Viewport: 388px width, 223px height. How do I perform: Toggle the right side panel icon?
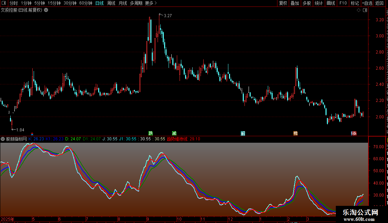click(x=365, y=10)
